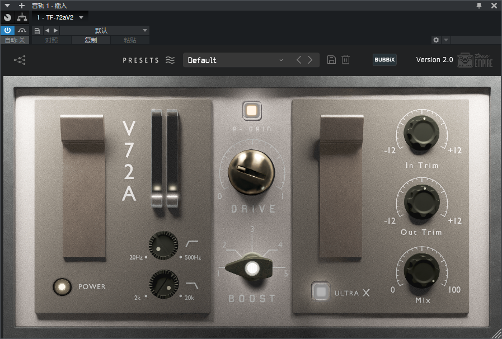Viewport: 502px width, 339px height.
Task: Open the preset file document icon
Action: (x=37, y=31)
